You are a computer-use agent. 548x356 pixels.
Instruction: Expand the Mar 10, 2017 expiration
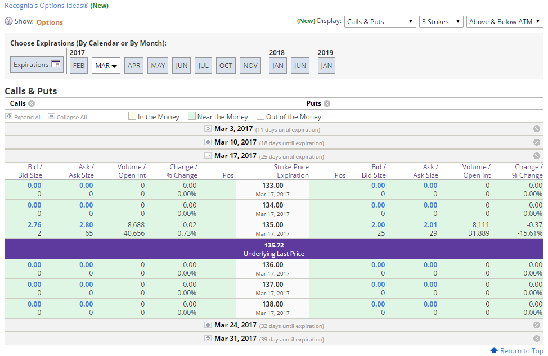(x=208, y=142)
